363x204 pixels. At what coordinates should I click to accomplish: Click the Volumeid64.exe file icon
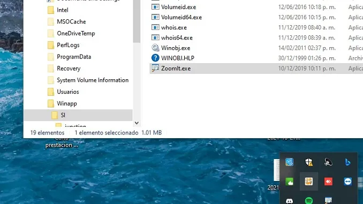click(155, 17)
